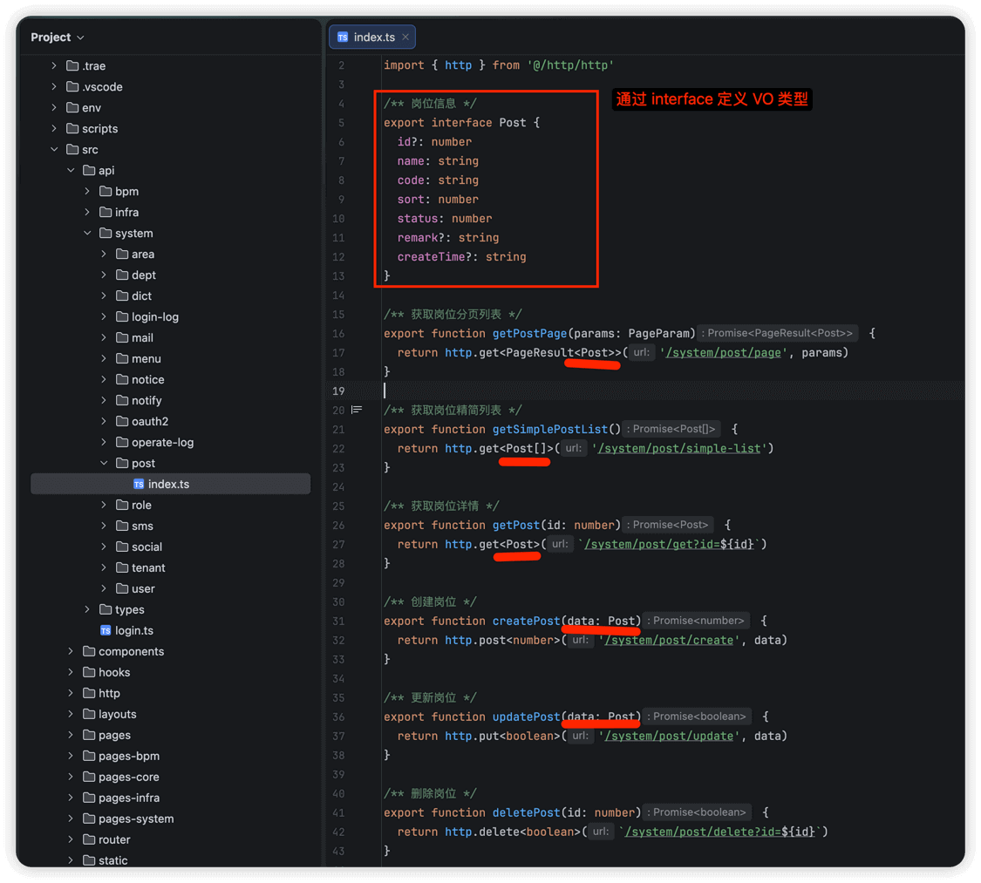This screenshot has height=883, width=981.
Task: Collapse the src folder
Action: coord(54,149)
